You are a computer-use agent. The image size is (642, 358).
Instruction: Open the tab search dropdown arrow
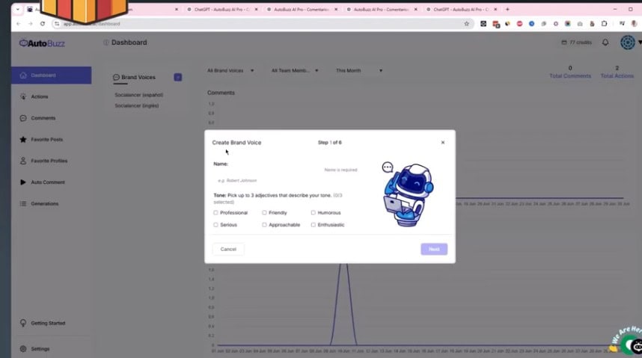click(18, 9)
